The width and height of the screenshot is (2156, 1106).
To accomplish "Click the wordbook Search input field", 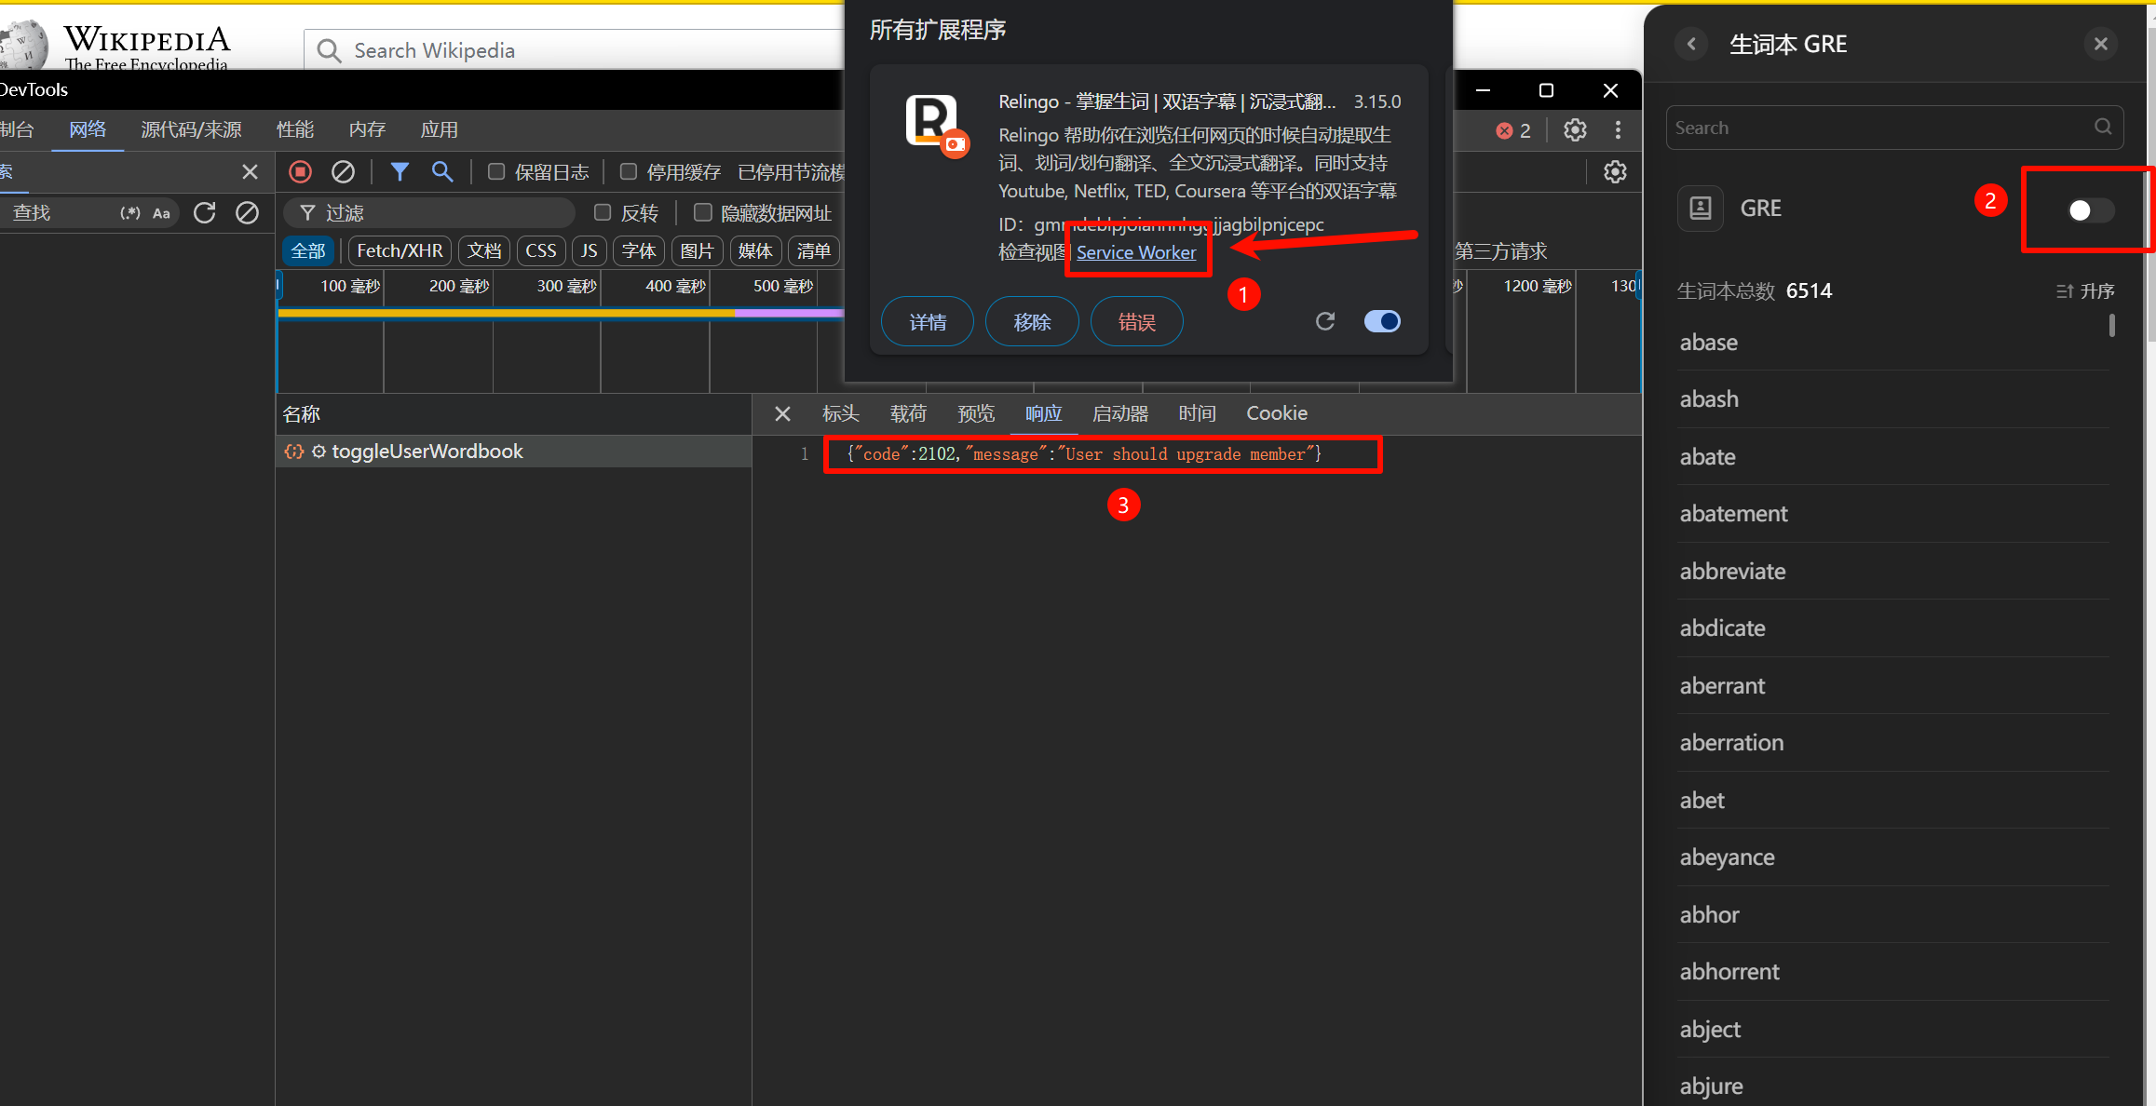I will click(1881, 128).
